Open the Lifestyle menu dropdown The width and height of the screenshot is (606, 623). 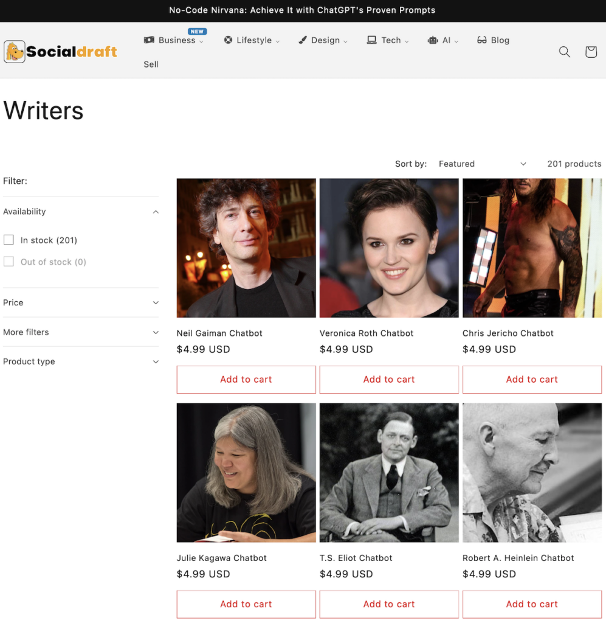pos(252,40)
